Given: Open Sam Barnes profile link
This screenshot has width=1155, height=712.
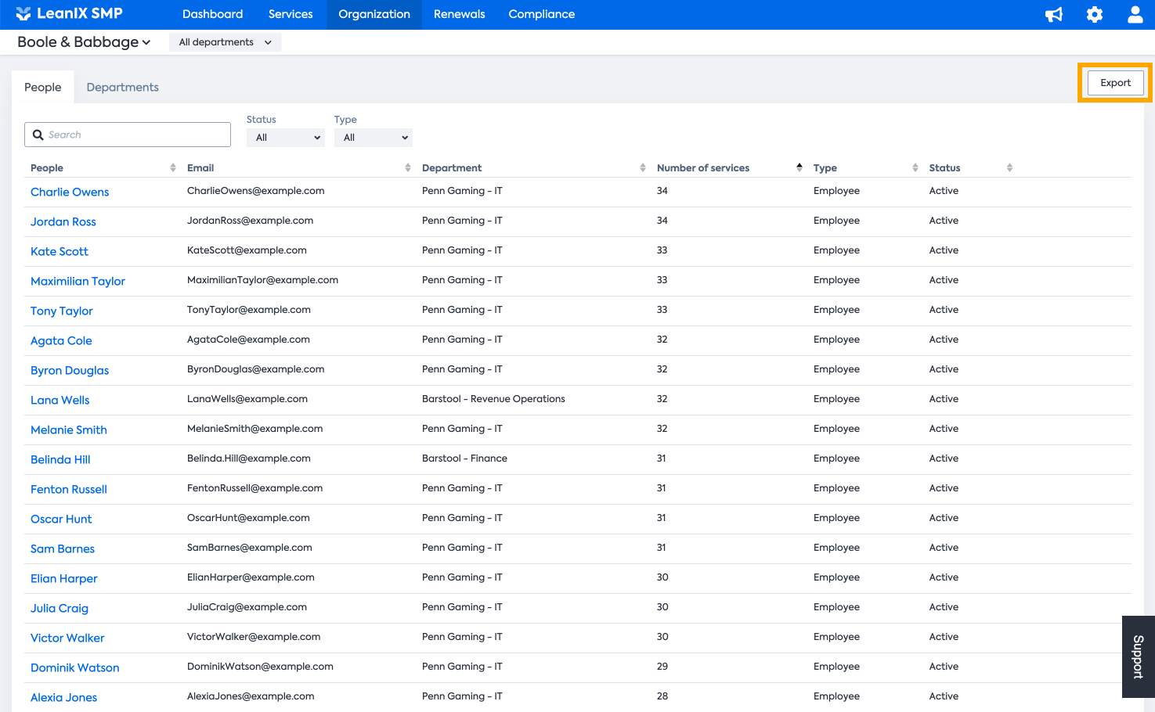Looking at the screenshot, I should pos(63,548).
